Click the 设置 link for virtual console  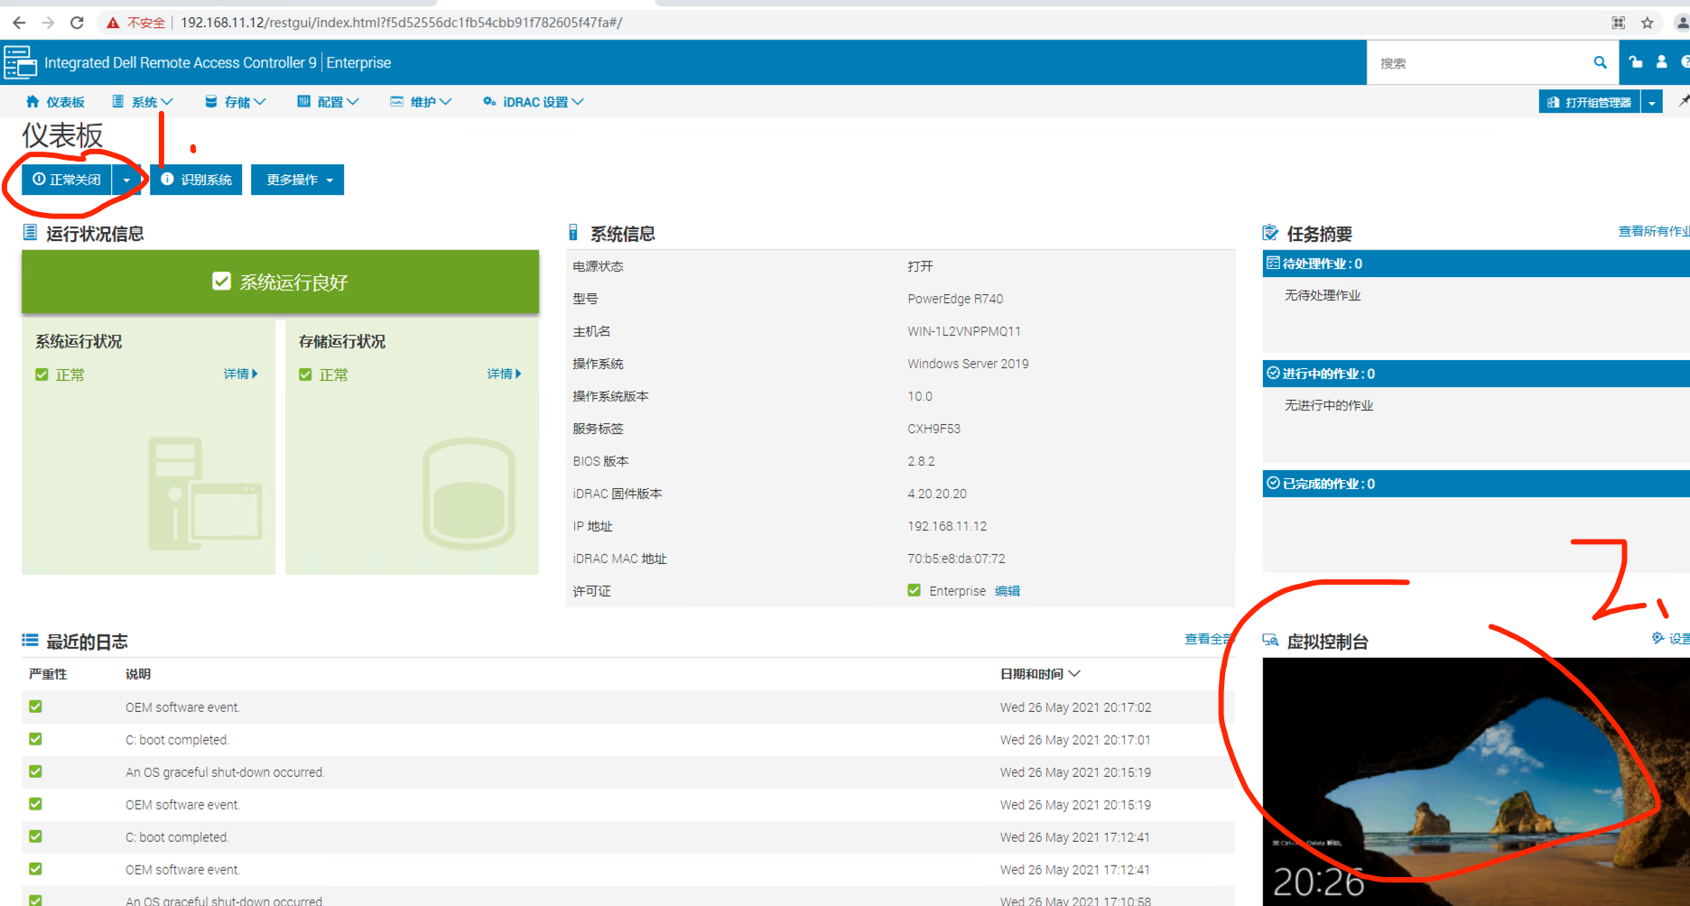1679,639
